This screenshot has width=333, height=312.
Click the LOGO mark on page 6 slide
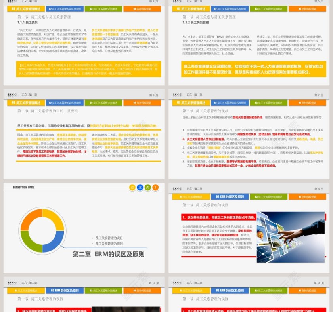[11, 95]
